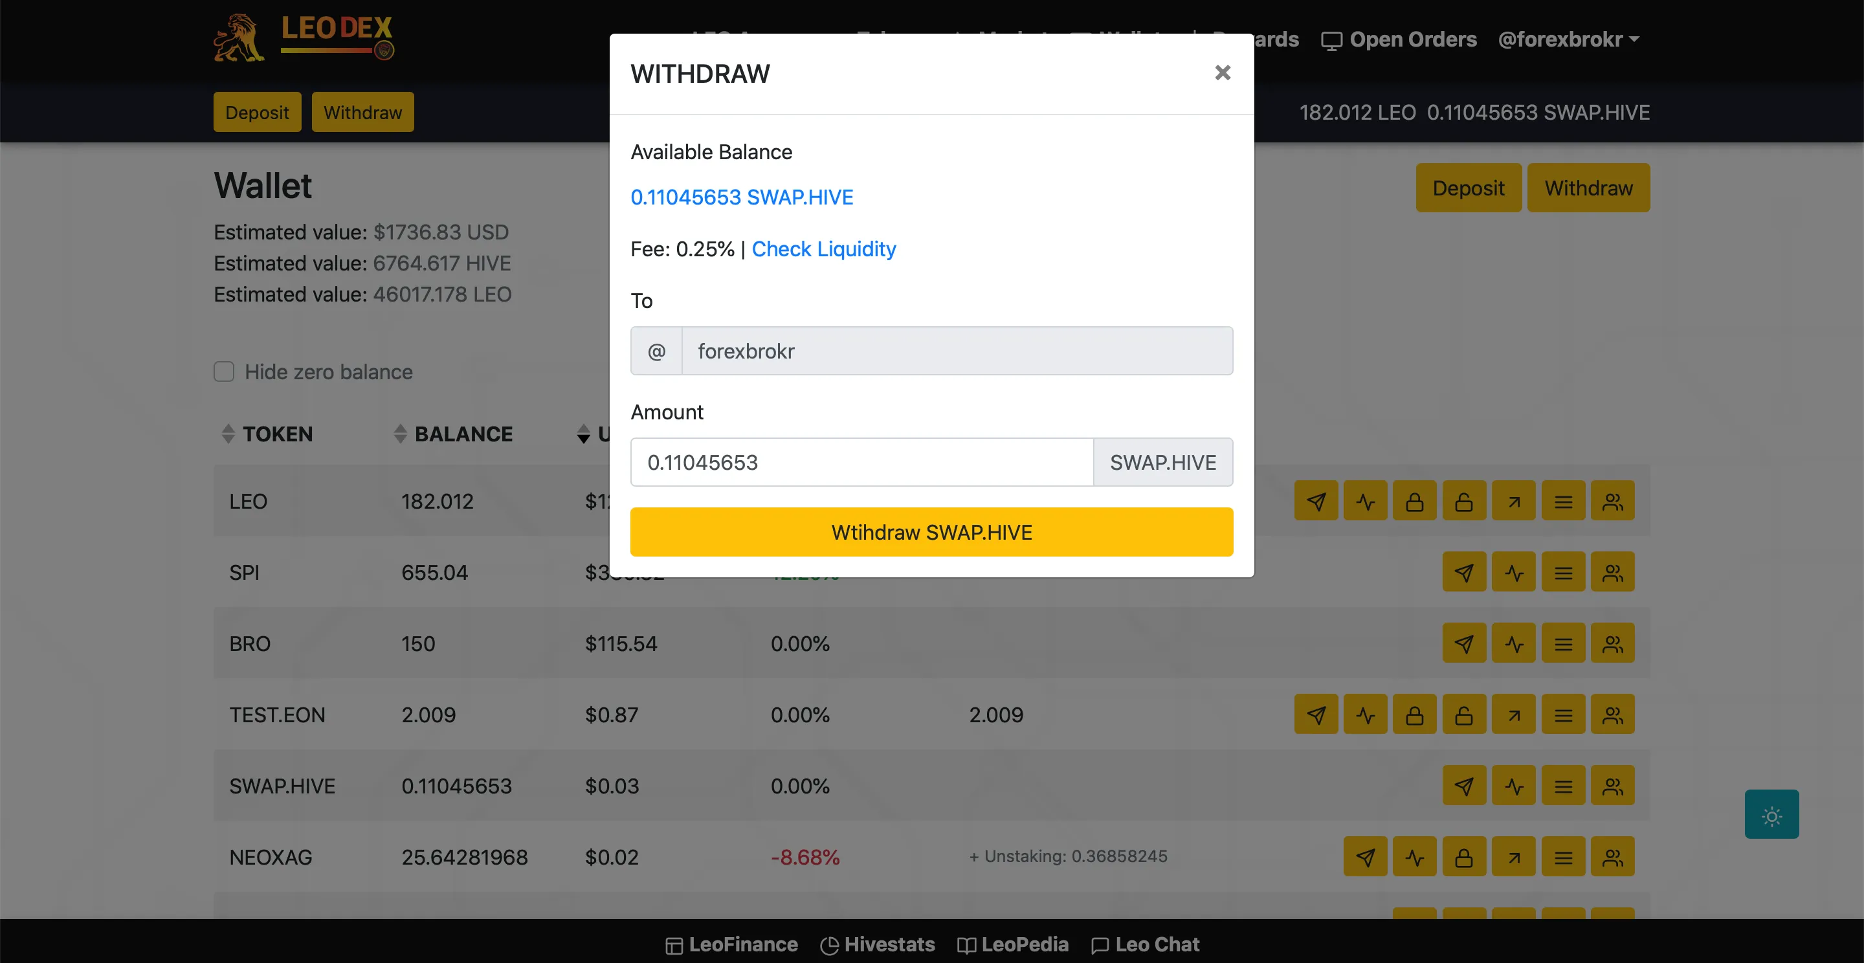
Task: Open the Open Orders menu item
Action: tap(1399, 39)
